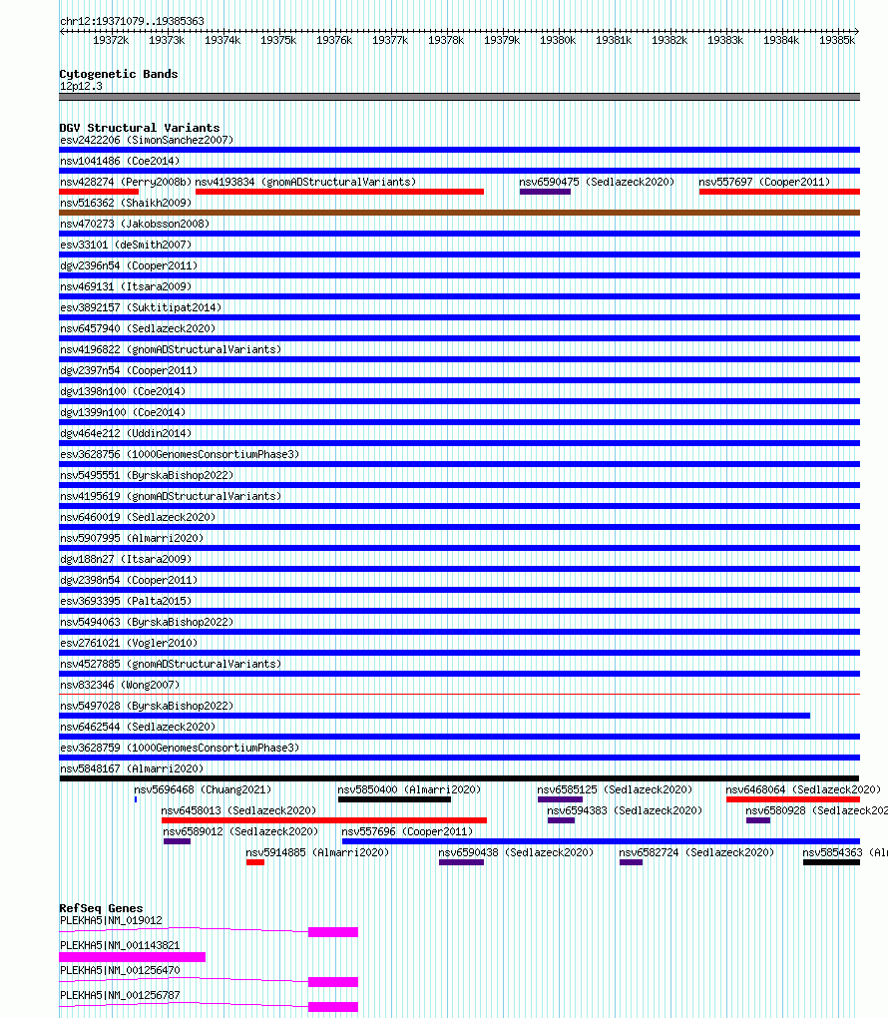Select the dgv188n27 Itsara2009 label
The height and width of the screenshot is (1018, 888).
[x=126, y=558]
